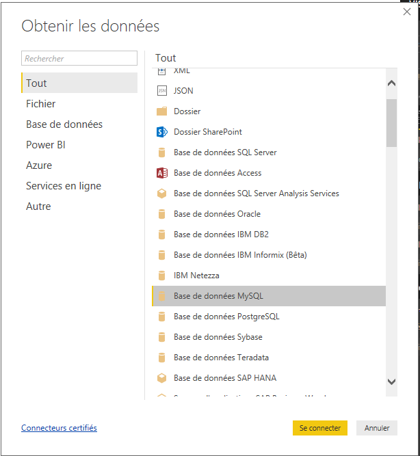The image size is (420, 456).
Task: Select the JSON connector label
Action: click(183, 91)
